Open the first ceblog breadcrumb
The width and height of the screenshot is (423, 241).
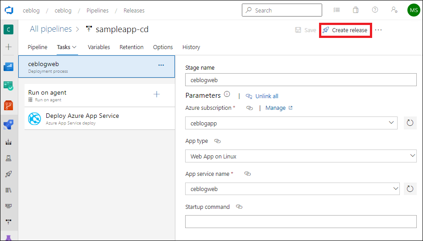[x=31, y=11]
